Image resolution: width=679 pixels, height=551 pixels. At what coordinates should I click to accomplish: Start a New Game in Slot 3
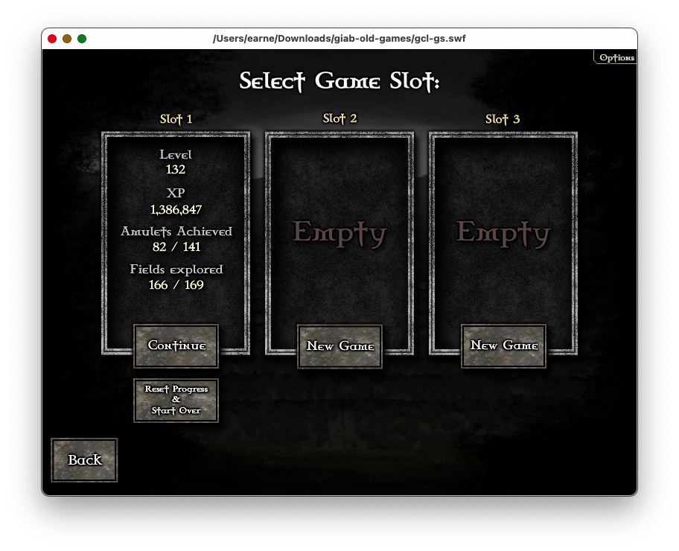503,346
